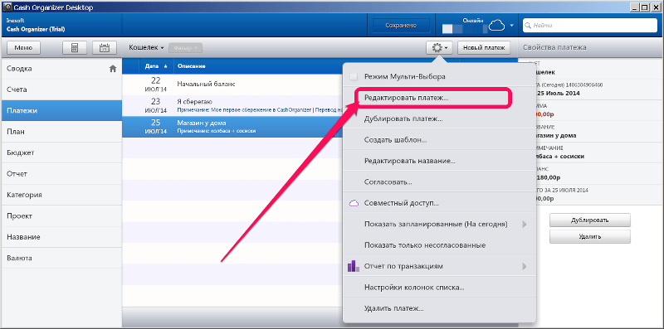Open the calendar icon in toolbar

(105, 48)
